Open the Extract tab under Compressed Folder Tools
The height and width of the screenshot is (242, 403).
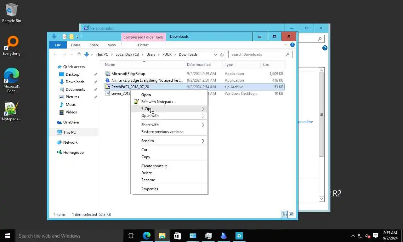click(x=143, y=45)
